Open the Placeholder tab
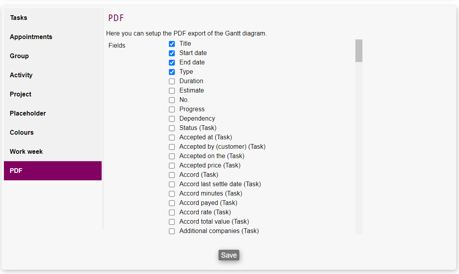 [x=53, y=114]
